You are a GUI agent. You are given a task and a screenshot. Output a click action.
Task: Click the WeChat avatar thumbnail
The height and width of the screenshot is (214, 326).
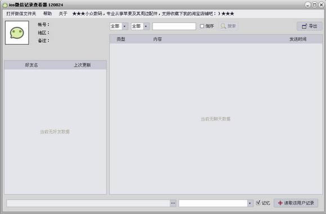(17, 33)
